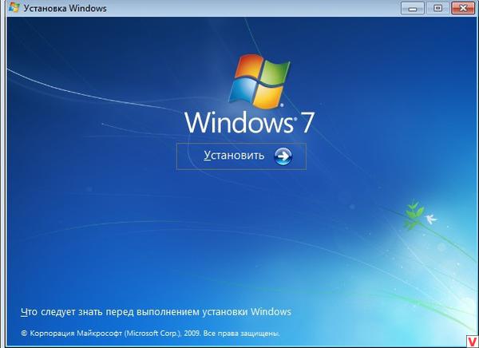Maximize the Установка Windows window

437,8
